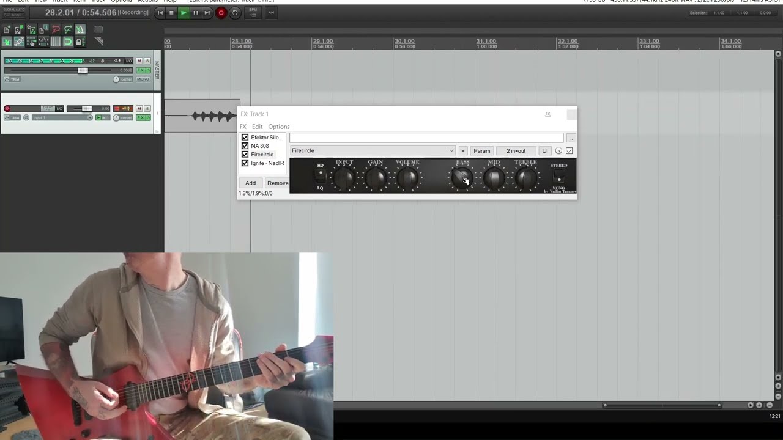783x440 pixels.
Task: Toggle snap magnet toolbar icon
Action: pyautogui.click(x=68, y=42)
